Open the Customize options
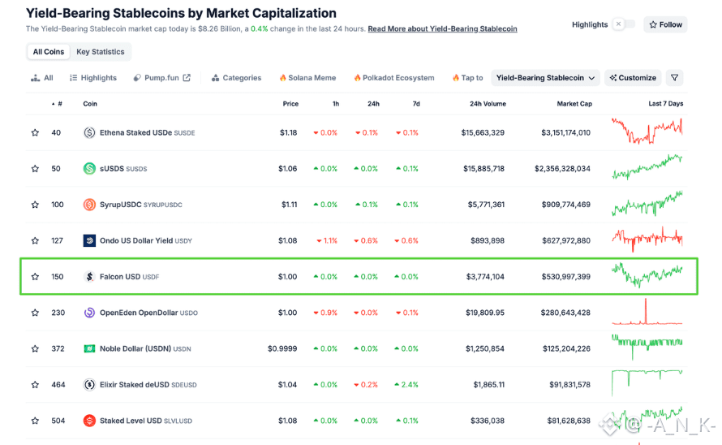 point(633,78)
